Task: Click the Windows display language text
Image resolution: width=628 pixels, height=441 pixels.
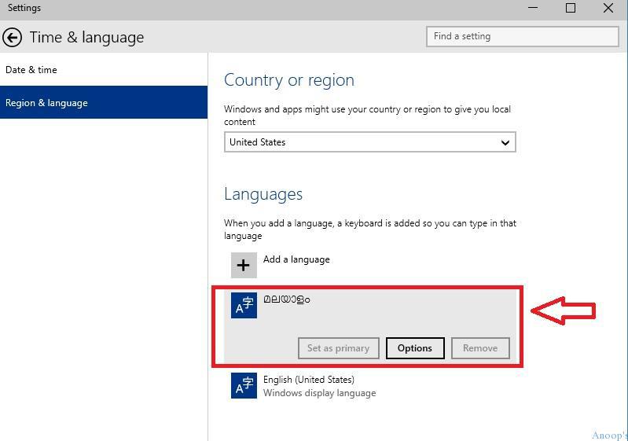Action: [319, 393]
